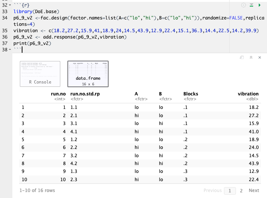This screenshot has width=267, height=198.
Task: Run all chunks above this one
Action: click(252, 5)
